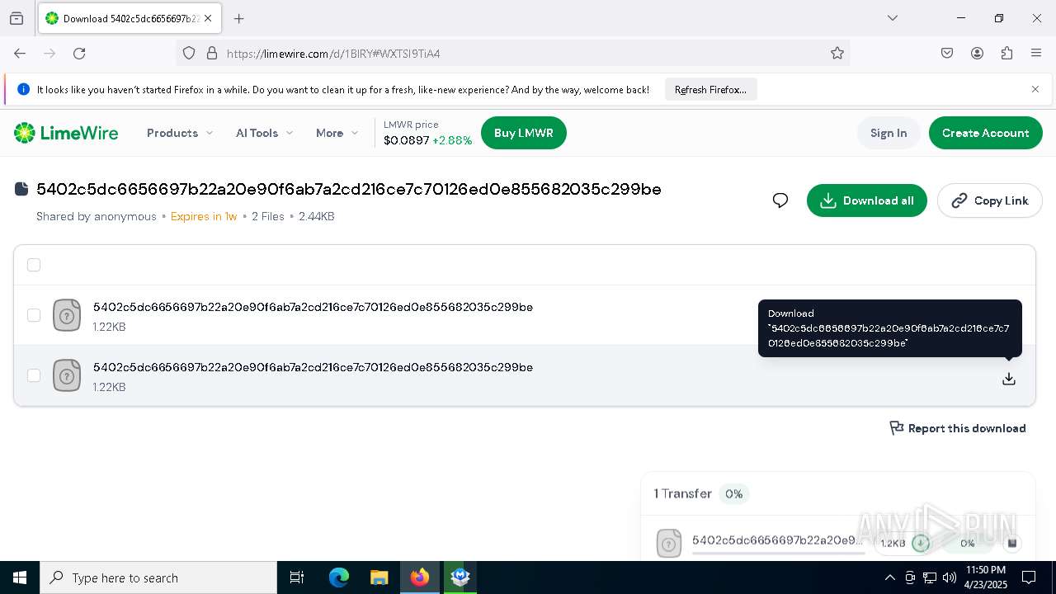
Task: Bookmark this page with the star icon
Action: coord(837,54)
